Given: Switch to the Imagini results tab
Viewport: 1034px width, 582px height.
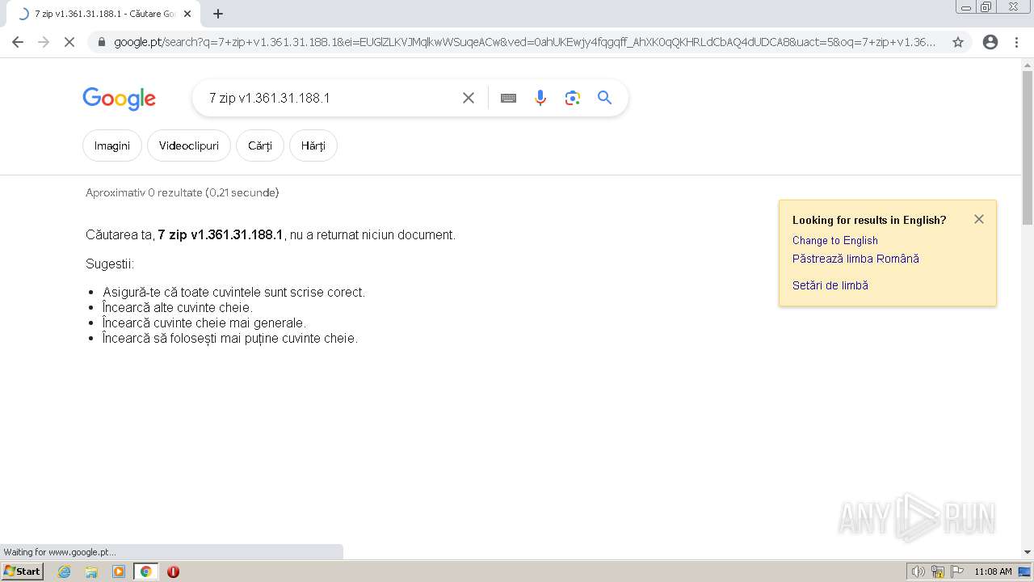Looking at the screenshot, I should tap(112, 145).
